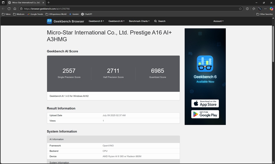Image resolution: width=275 pixels, height=164 pixels.
Task: Click the AI Information table header
Action: point(113,139)
